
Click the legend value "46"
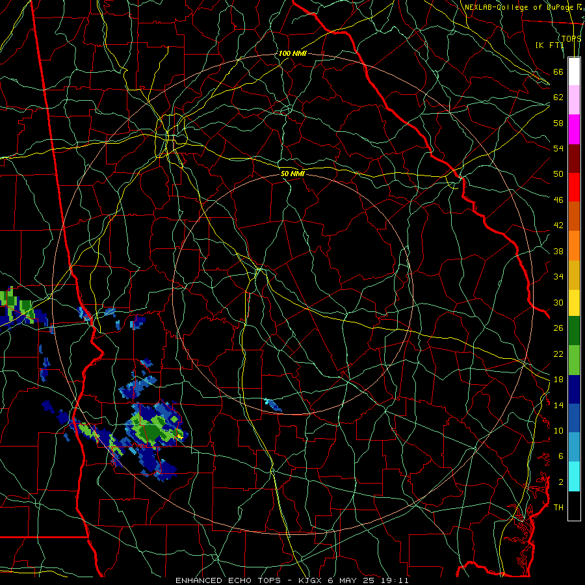click(558, 200)
